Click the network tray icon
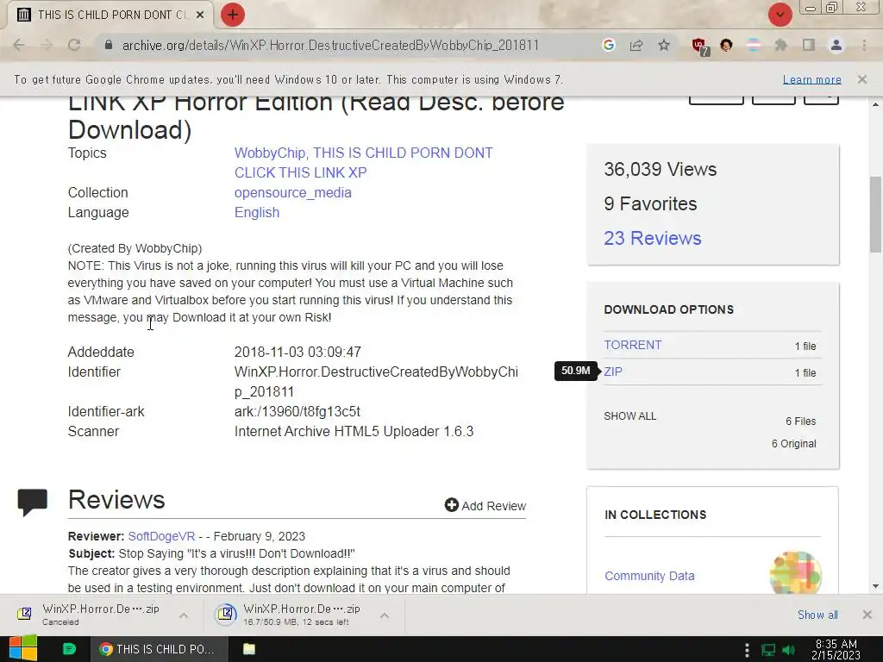This screenshot has height=662, width=883. 767,650
